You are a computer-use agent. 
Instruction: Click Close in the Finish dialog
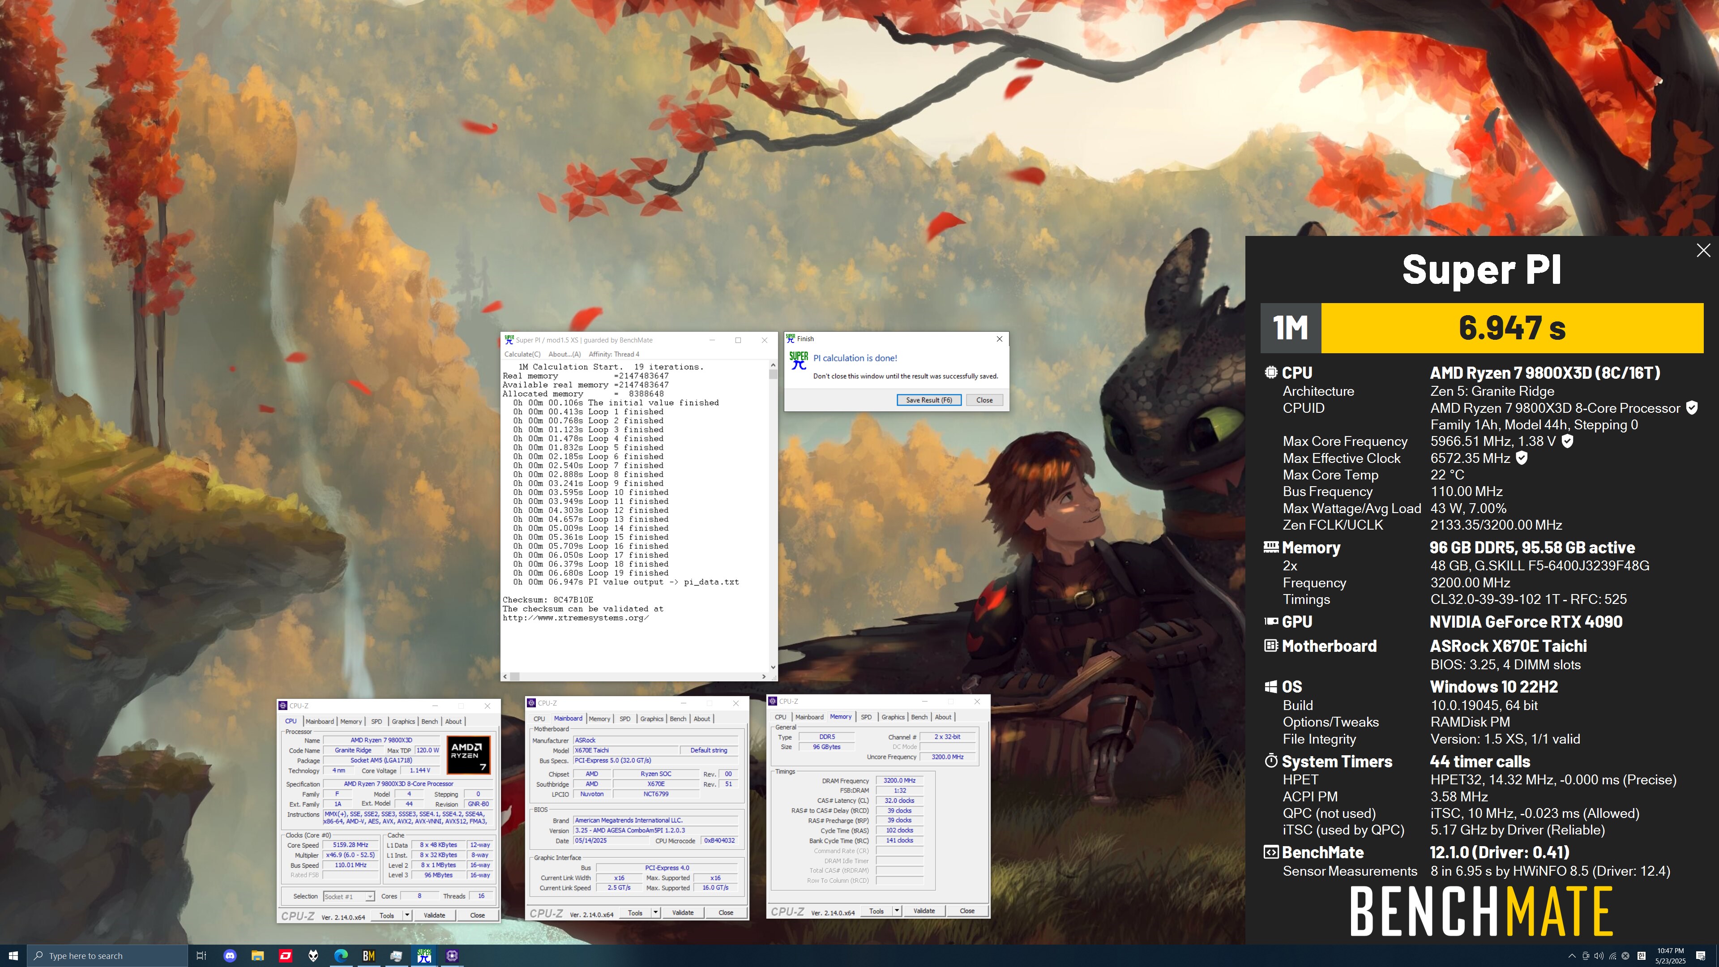984,400
